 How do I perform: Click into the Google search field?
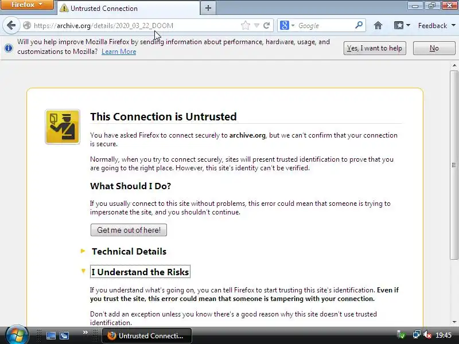click(x=325, y=25)
